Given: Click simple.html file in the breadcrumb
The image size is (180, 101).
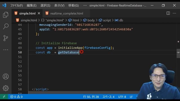Looking at the screenshot, I should point(29,20).
